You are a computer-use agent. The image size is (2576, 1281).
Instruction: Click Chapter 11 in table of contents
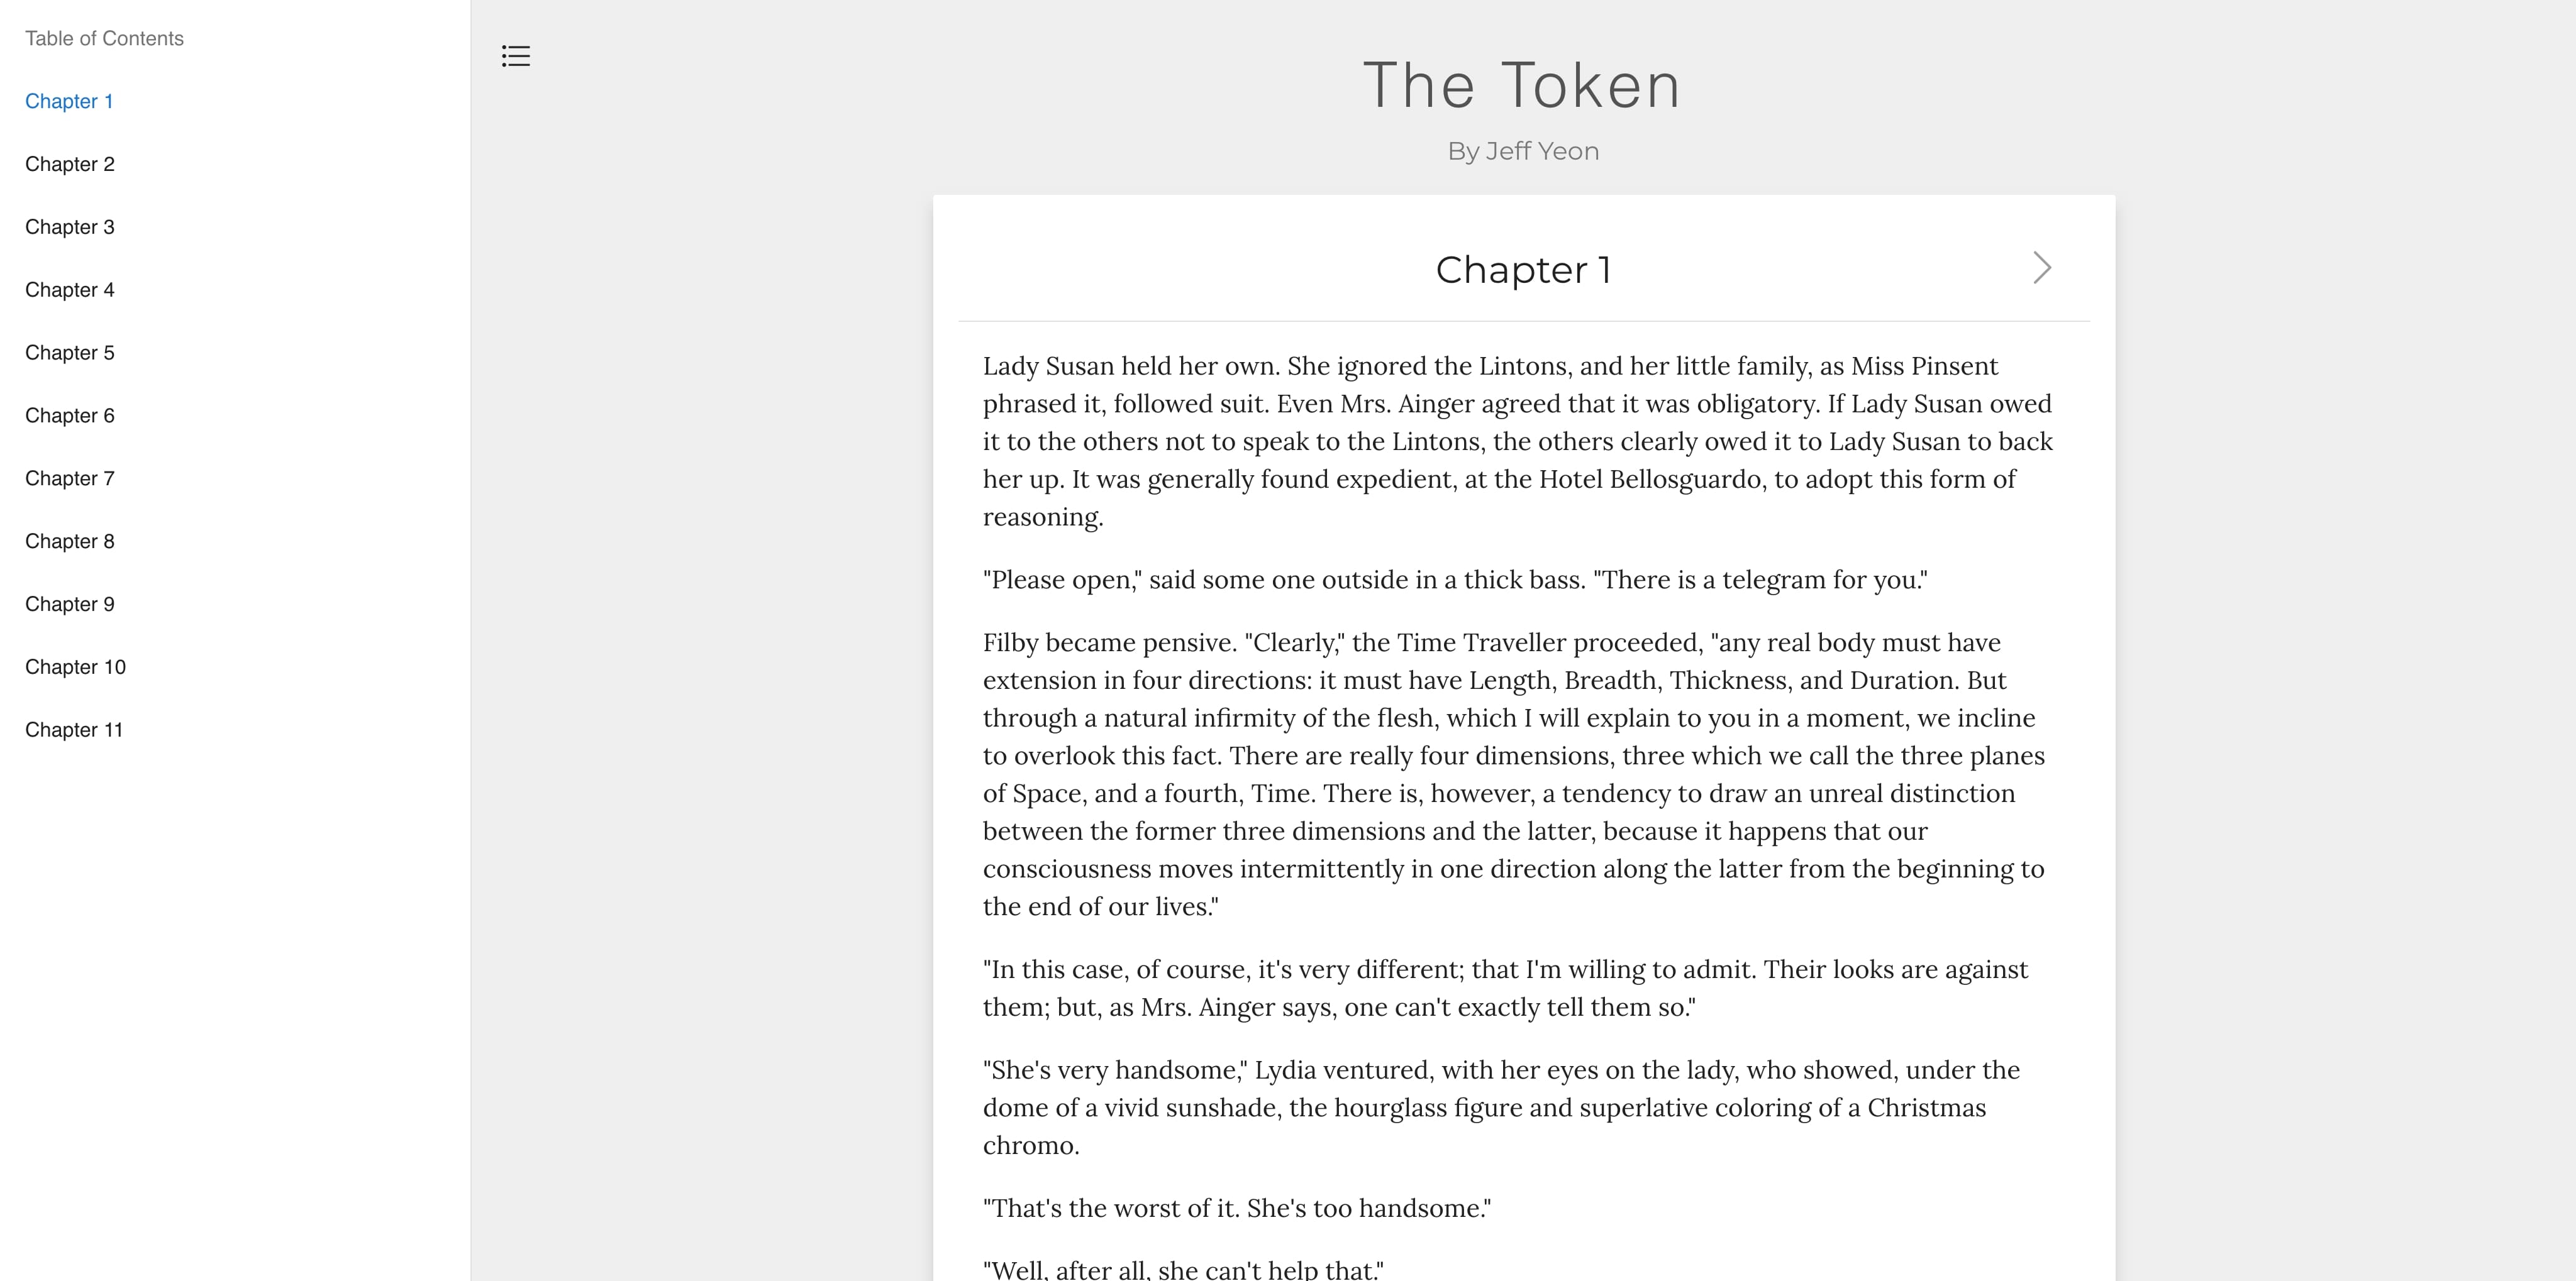75,729
